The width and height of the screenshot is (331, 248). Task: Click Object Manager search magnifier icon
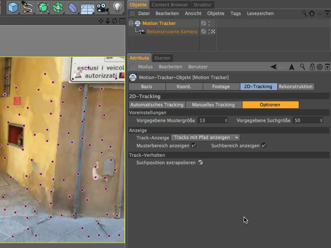(304, 13)
